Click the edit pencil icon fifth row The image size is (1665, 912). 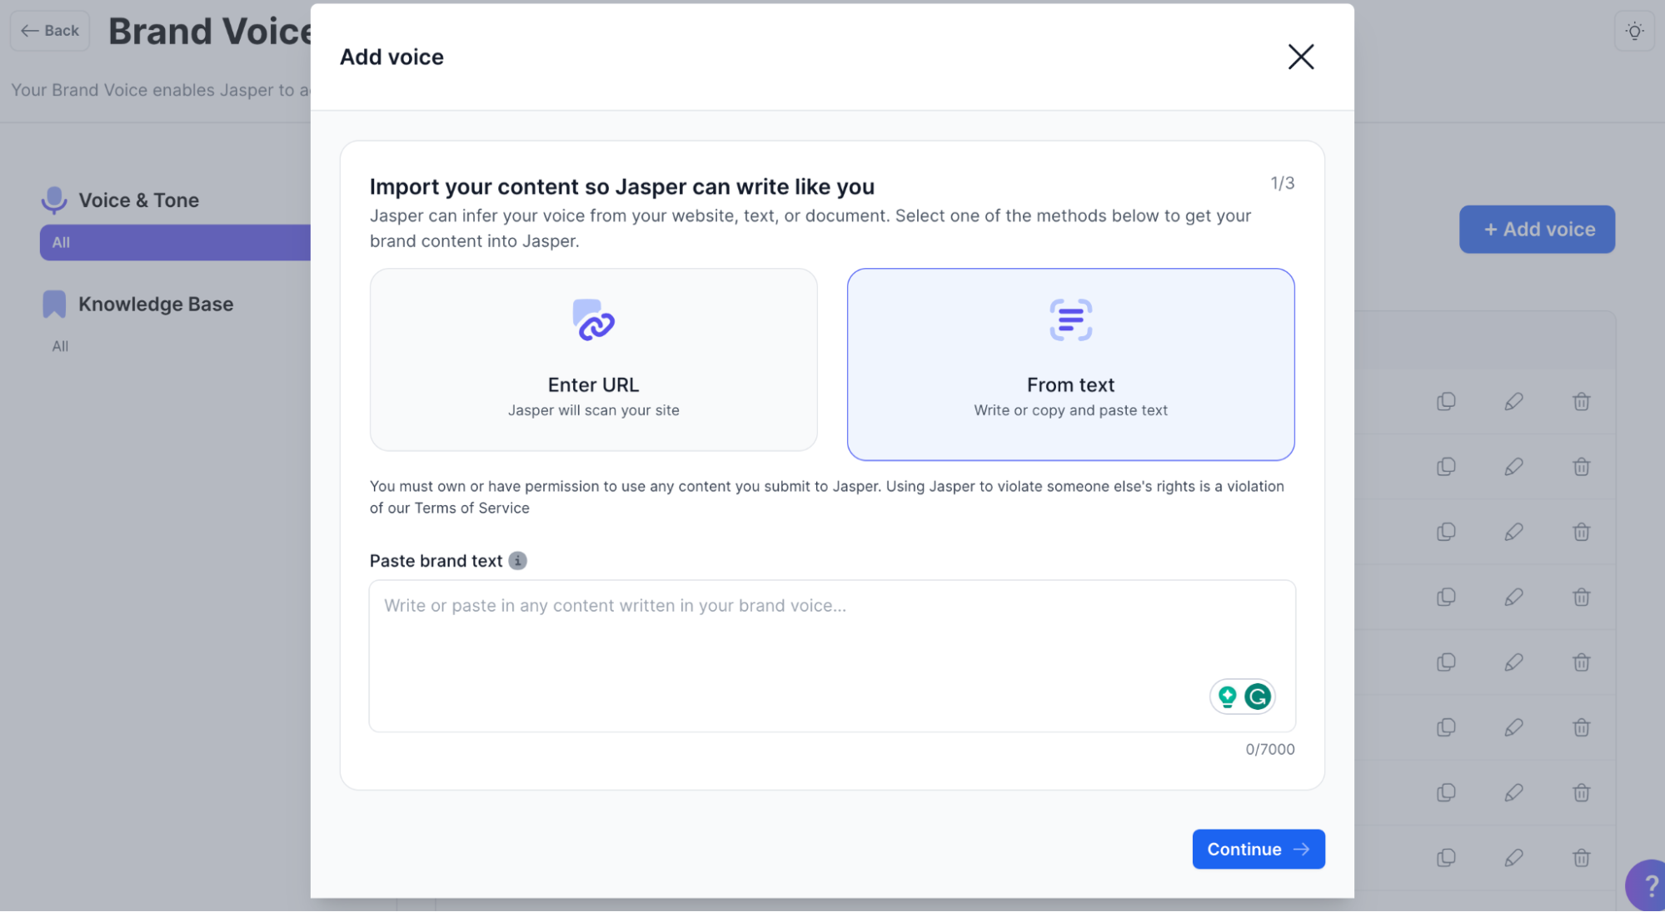1513,662
